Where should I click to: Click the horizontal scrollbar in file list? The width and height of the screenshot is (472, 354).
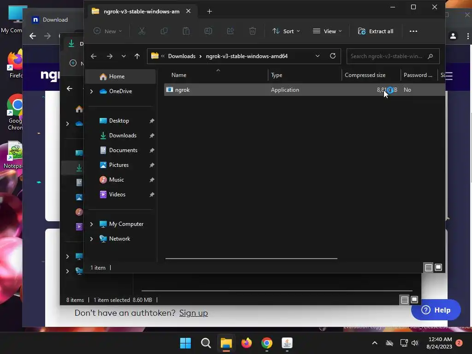pos(251,258)
